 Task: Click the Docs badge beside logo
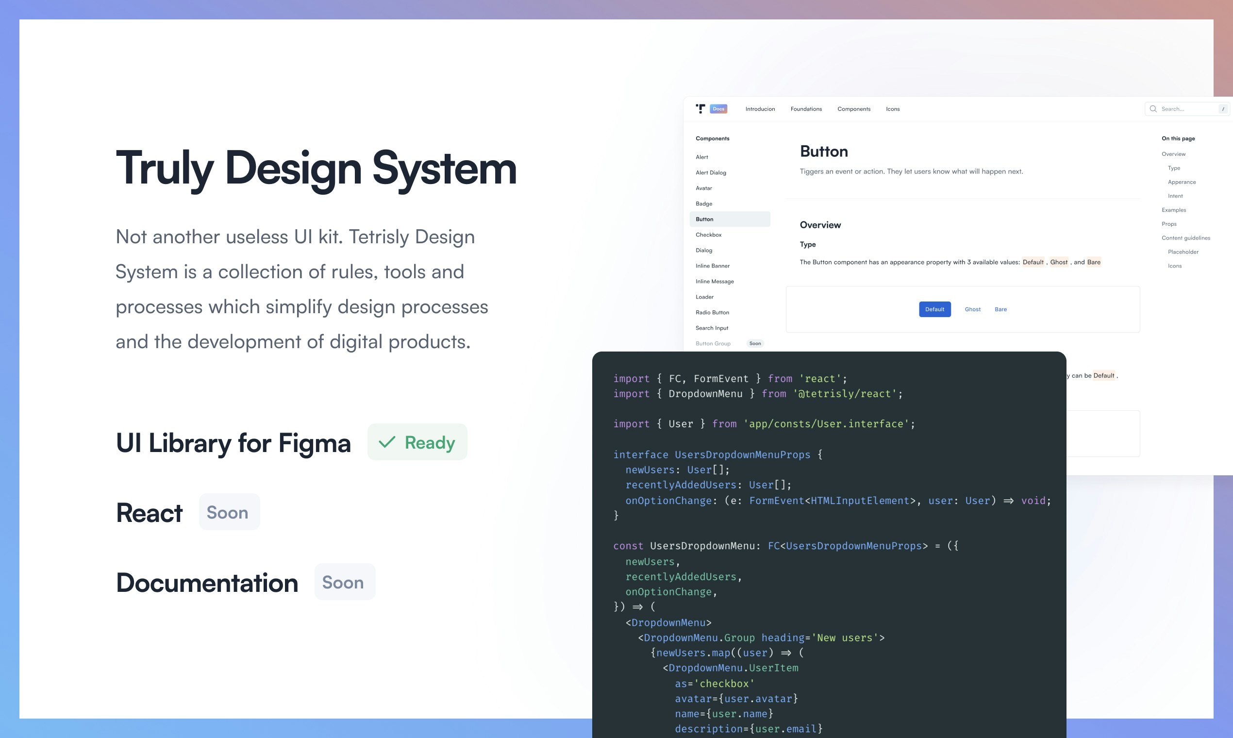(718, 109)
